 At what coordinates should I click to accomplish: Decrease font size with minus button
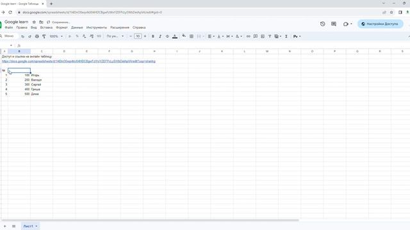coord(131,36)
